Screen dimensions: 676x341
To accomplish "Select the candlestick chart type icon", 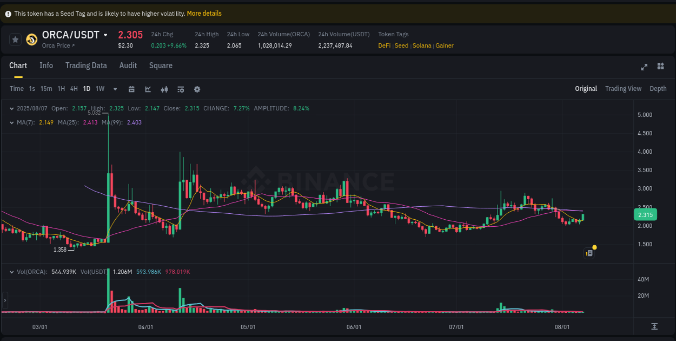I will (164, 89).
